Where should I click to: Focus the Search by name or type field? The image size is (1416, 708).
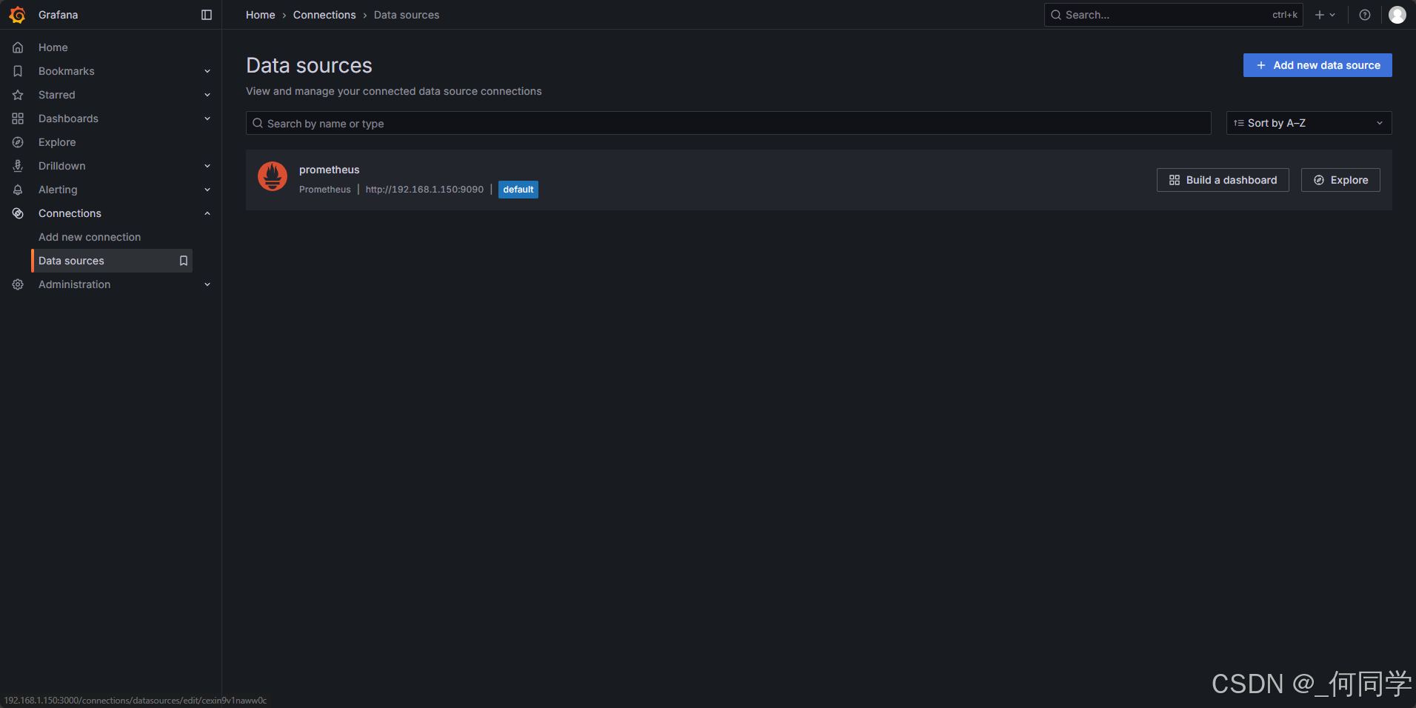pyautogui.click(x=729, y=123)
